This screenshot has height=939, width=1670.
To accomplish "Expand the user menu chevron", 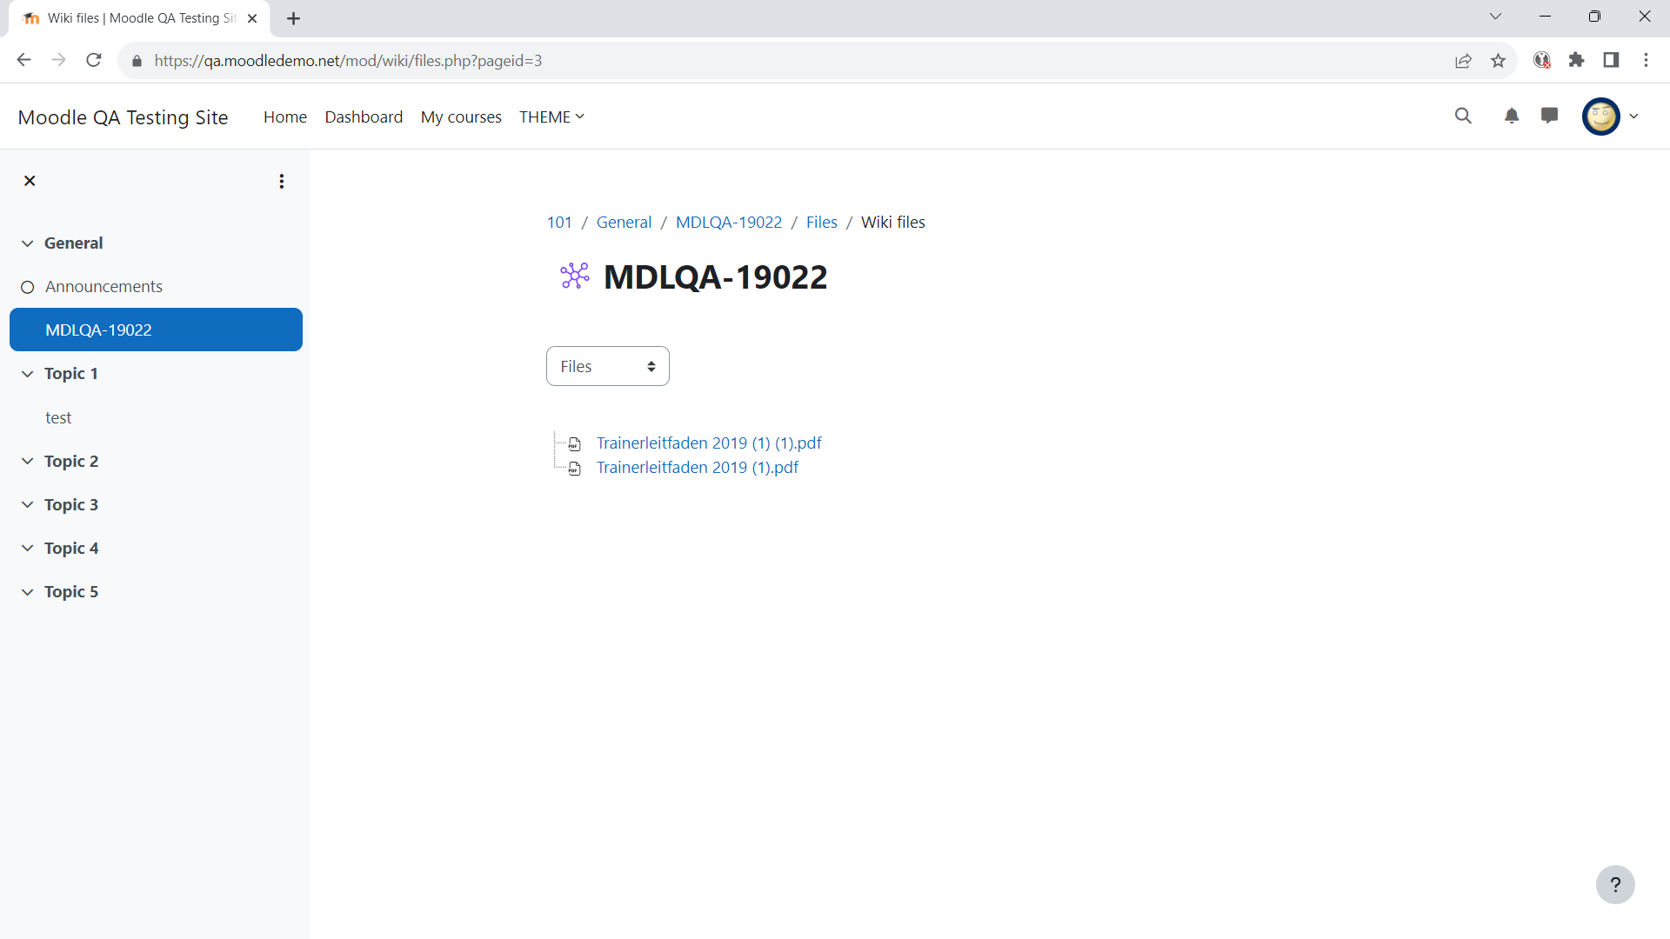I will point(1633,116).
